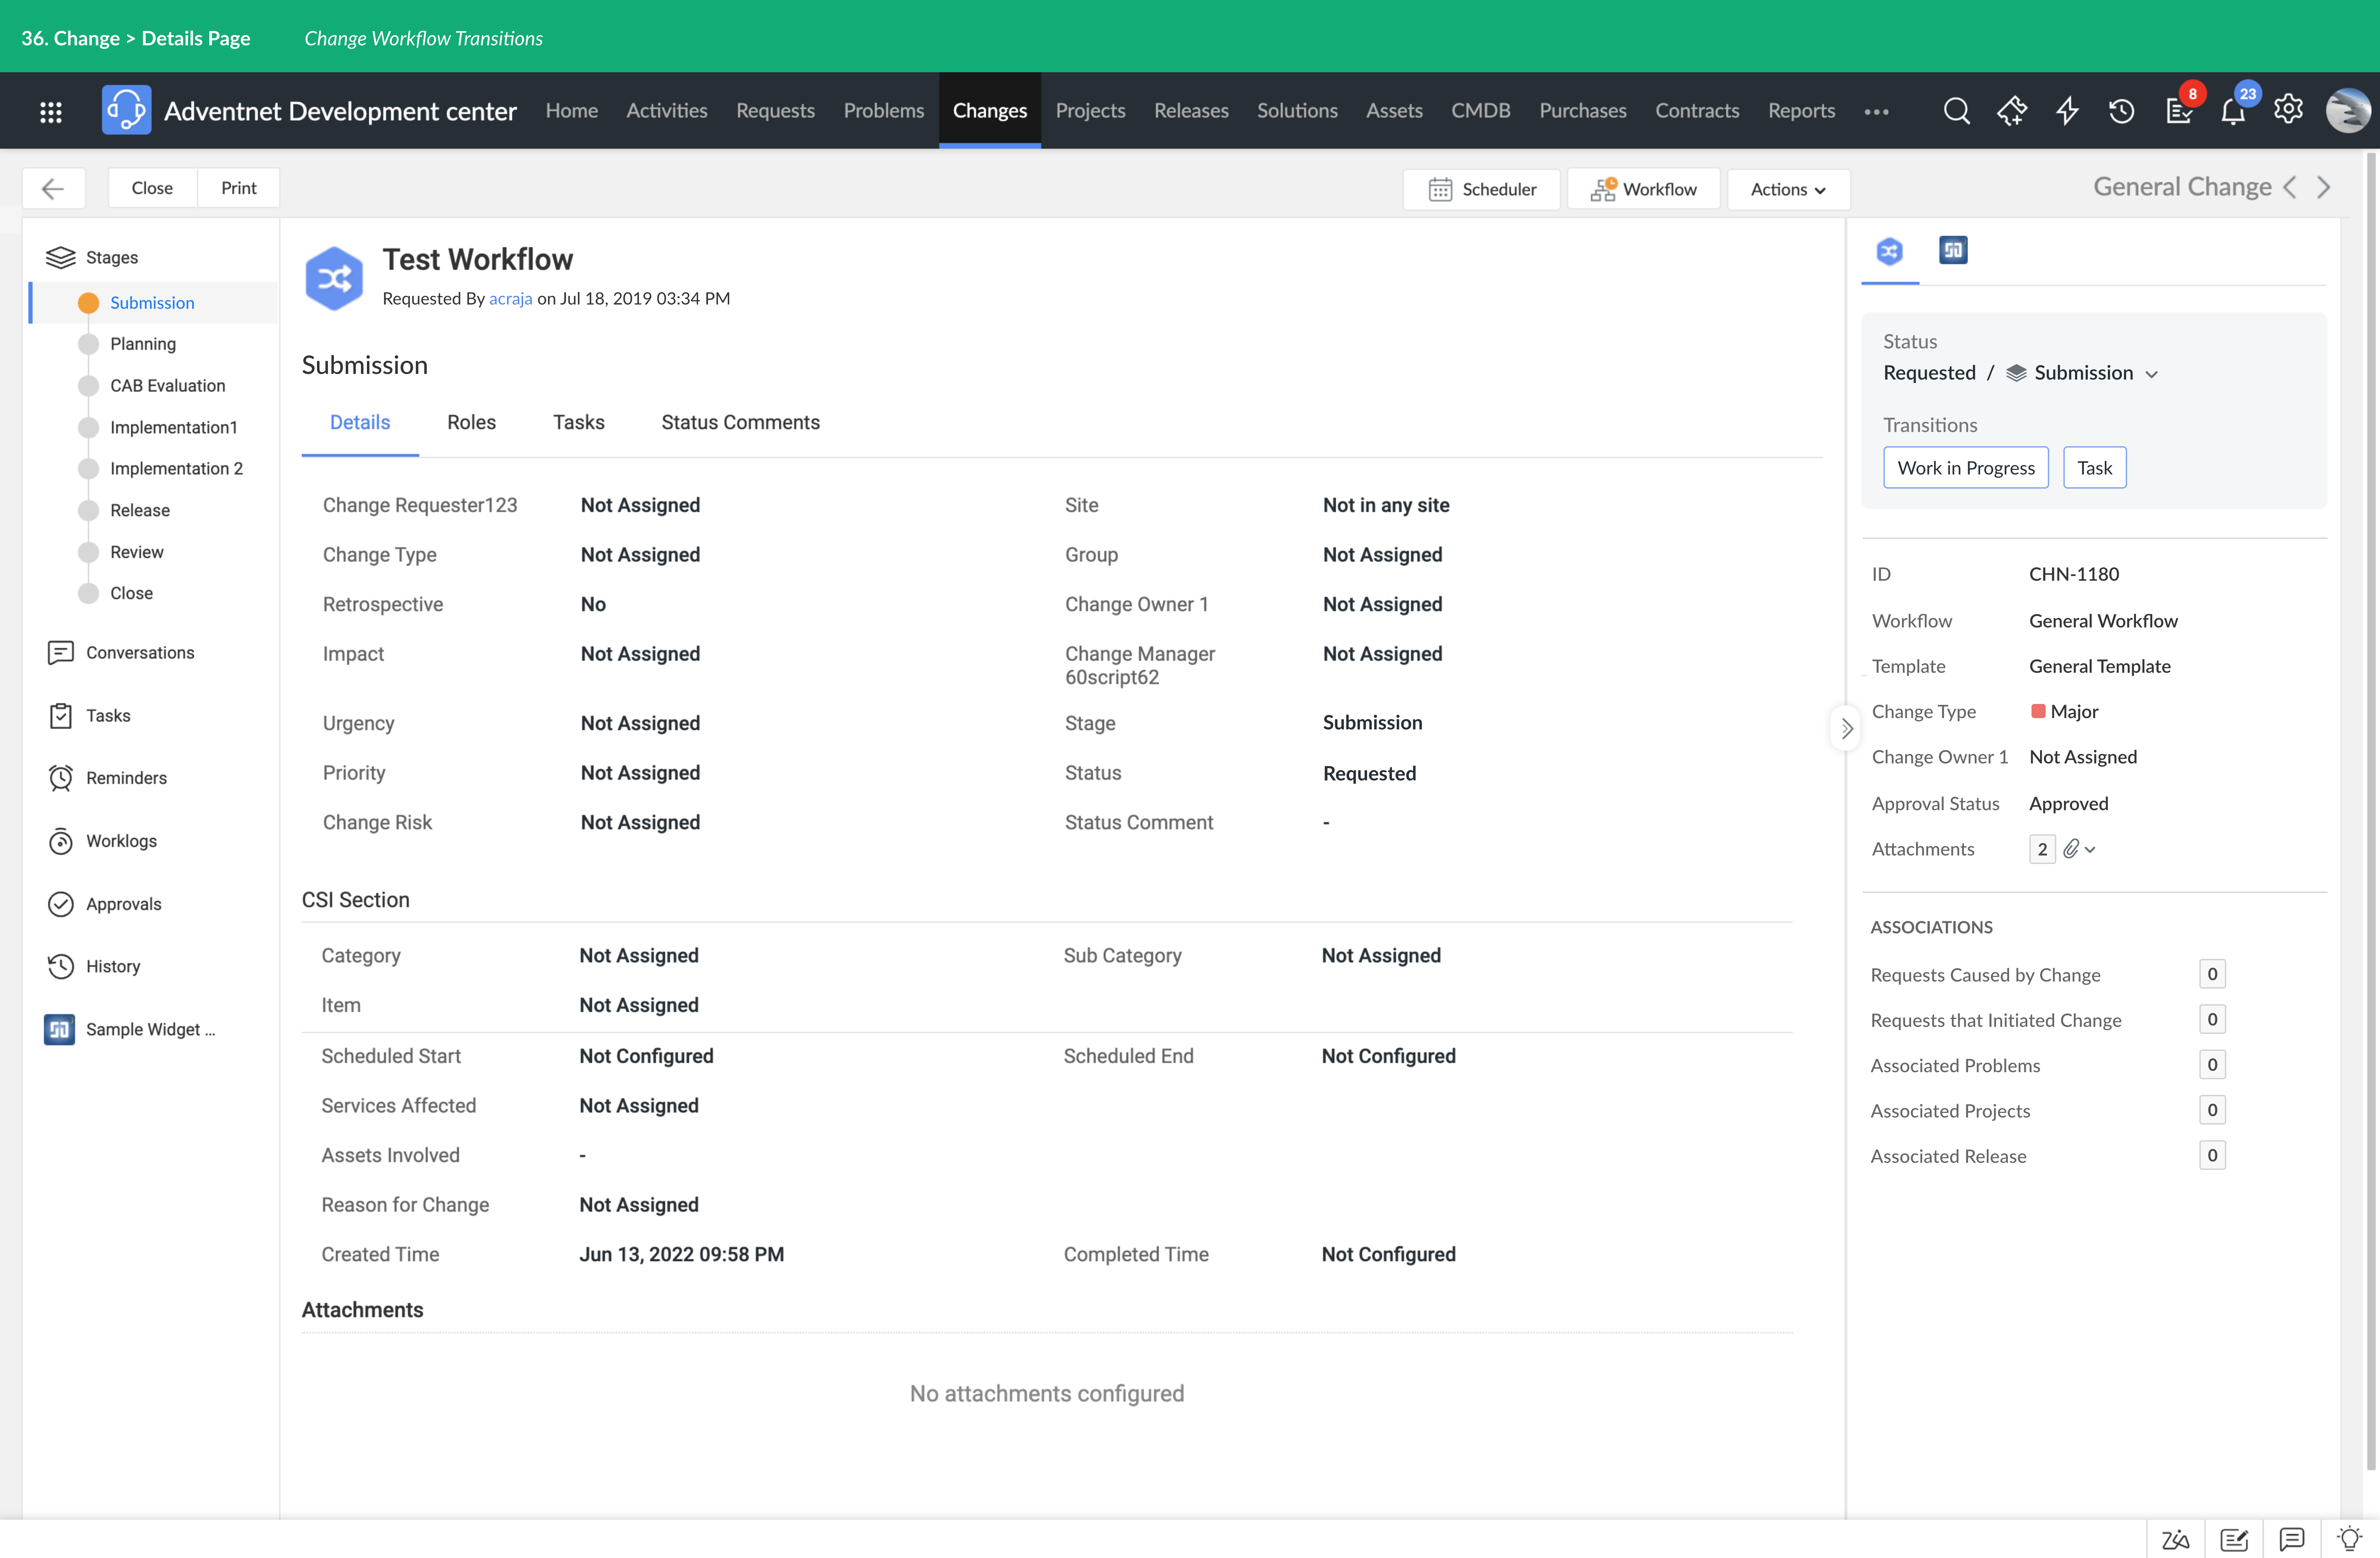This screenshot has width=2380, height=1558.
Task: Click the attachments count 2 box
Action: point(2042,849)
